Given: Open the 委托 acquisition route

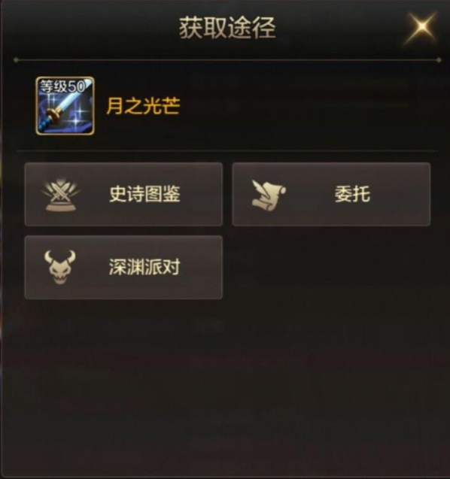Looking at the screenshot, I should click(331, 194).
